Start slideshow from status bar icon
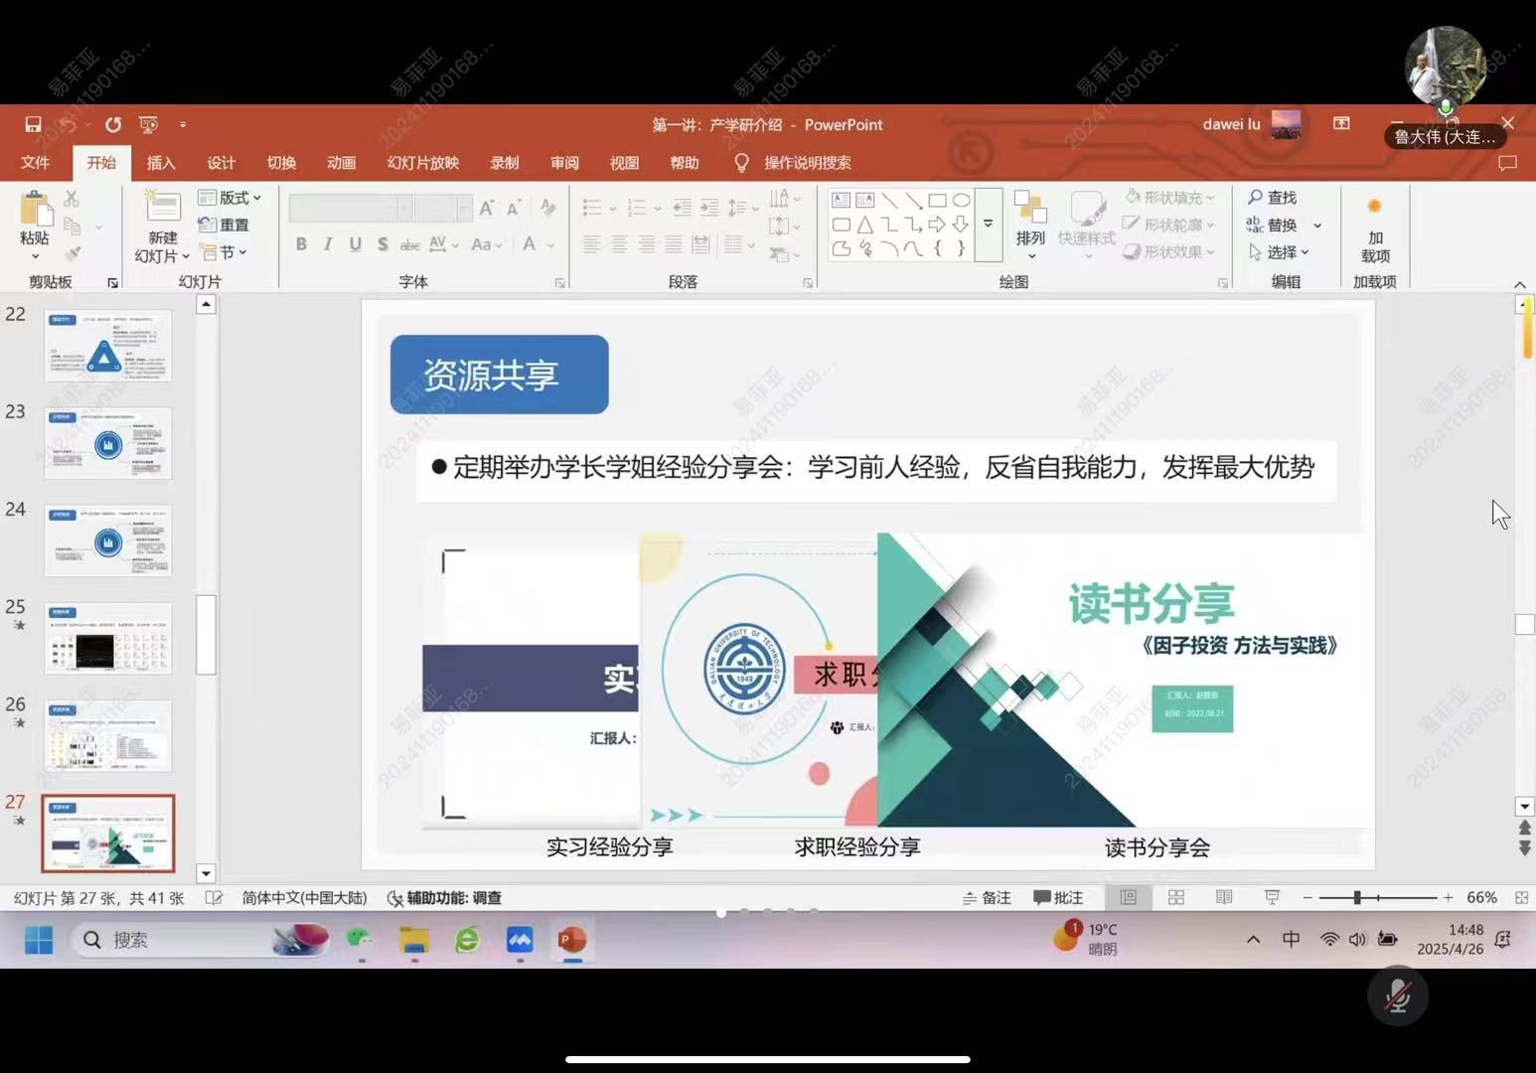 tap(1272, 897)
